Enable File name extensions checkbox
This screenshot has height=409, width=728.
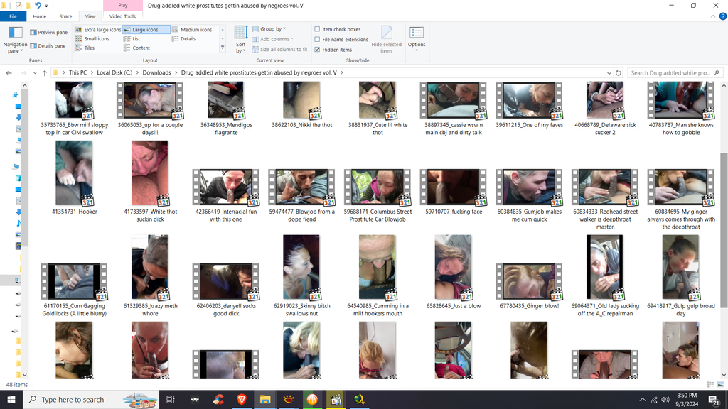(x=317, y=40)
